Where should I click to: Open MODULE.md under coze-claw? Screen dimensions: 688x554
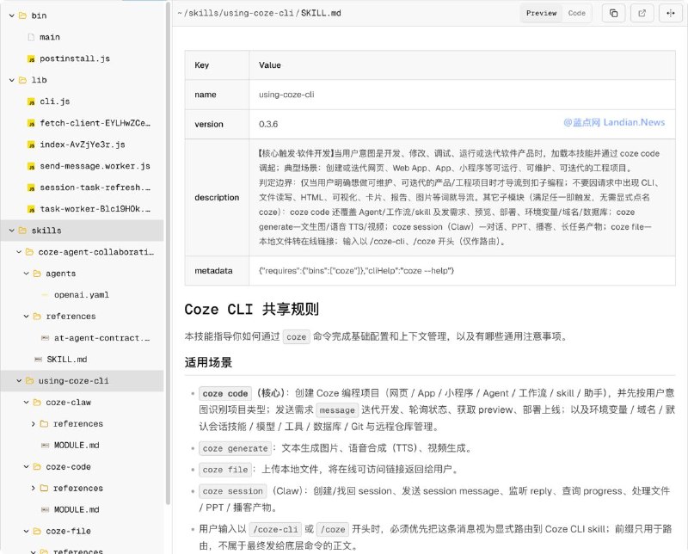pos(77,446)
